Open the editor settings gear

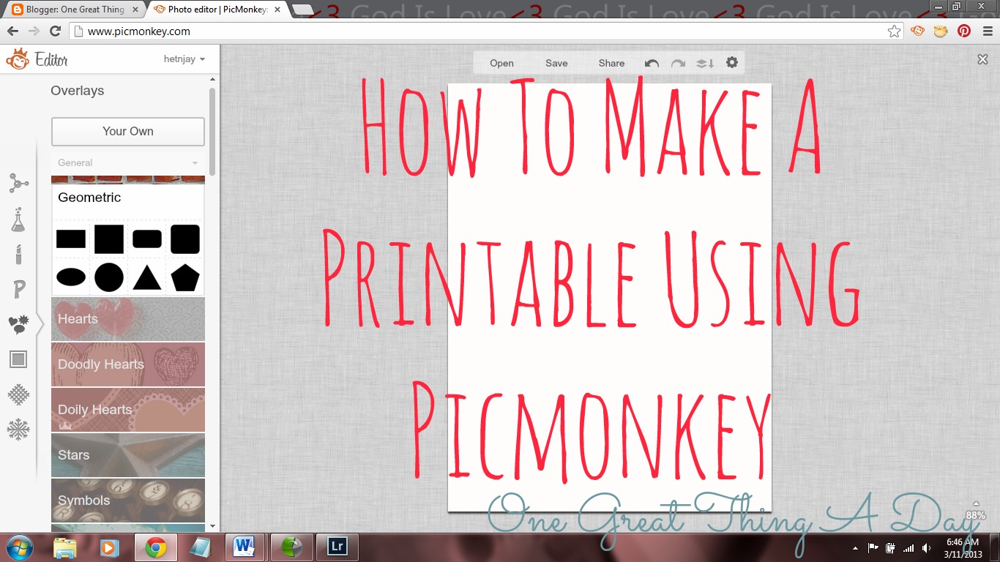coord(731,63)
